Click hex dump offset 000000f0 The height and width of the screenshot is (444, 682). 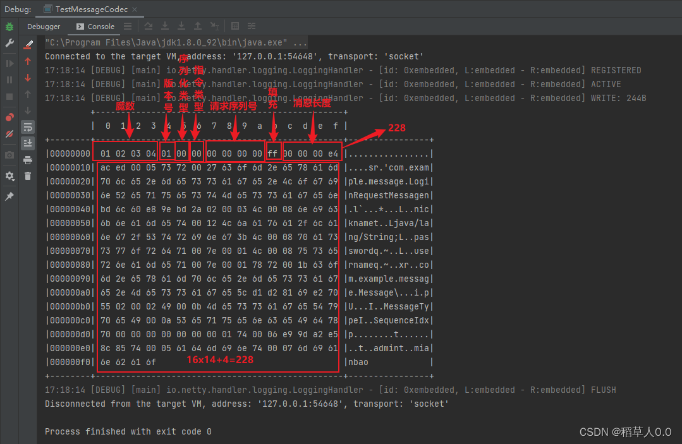click(x=70, y=363)
